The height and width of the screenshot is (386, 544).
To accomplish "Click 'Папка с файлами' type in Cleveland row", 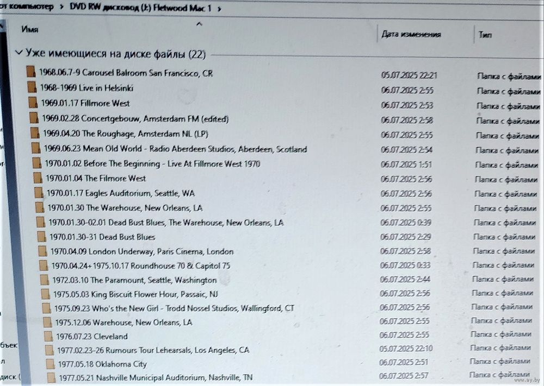I will pyautogui.click(x=501, y=334).
